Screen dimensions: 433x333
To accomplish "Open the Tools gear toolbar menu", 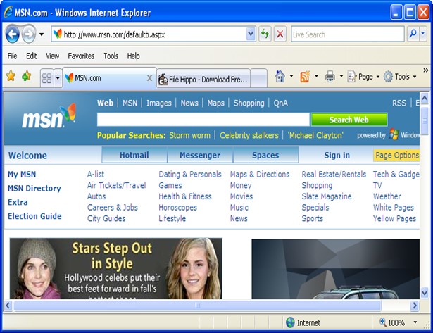I will (400, 77).
